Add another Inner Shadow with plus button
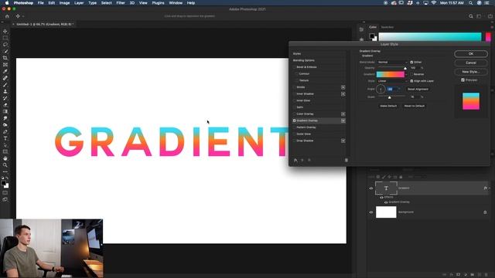 [x=343, y=94]
